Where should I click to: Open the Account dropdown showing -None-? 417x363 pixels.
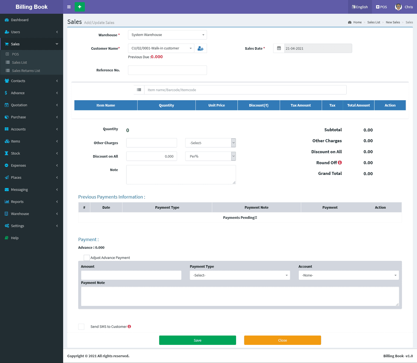pyautogui.click(x=349, y=275)
